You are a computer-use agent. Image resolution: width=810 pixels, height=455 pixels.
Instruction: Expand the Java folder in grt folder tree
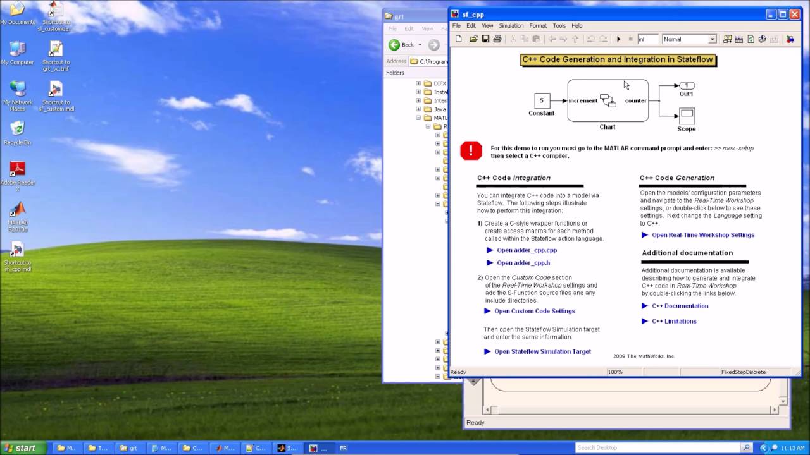tap(418, 109)
